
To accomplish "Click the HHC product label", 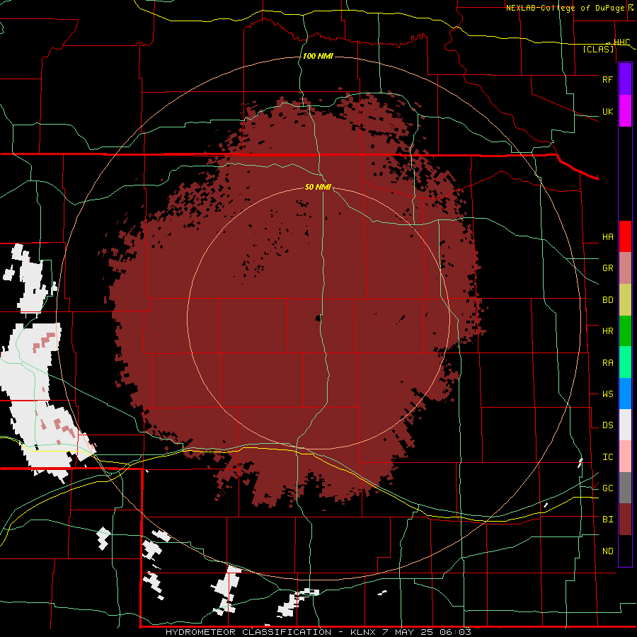I will click(x=621, y=42).
